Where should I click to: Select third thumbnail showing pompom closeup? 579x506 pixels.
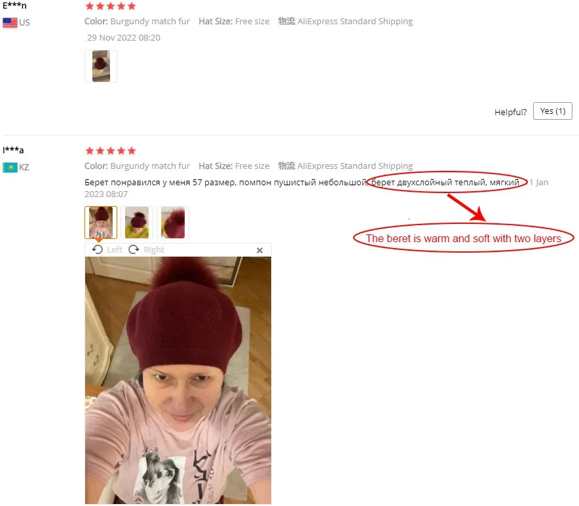(x=173, y=223)
